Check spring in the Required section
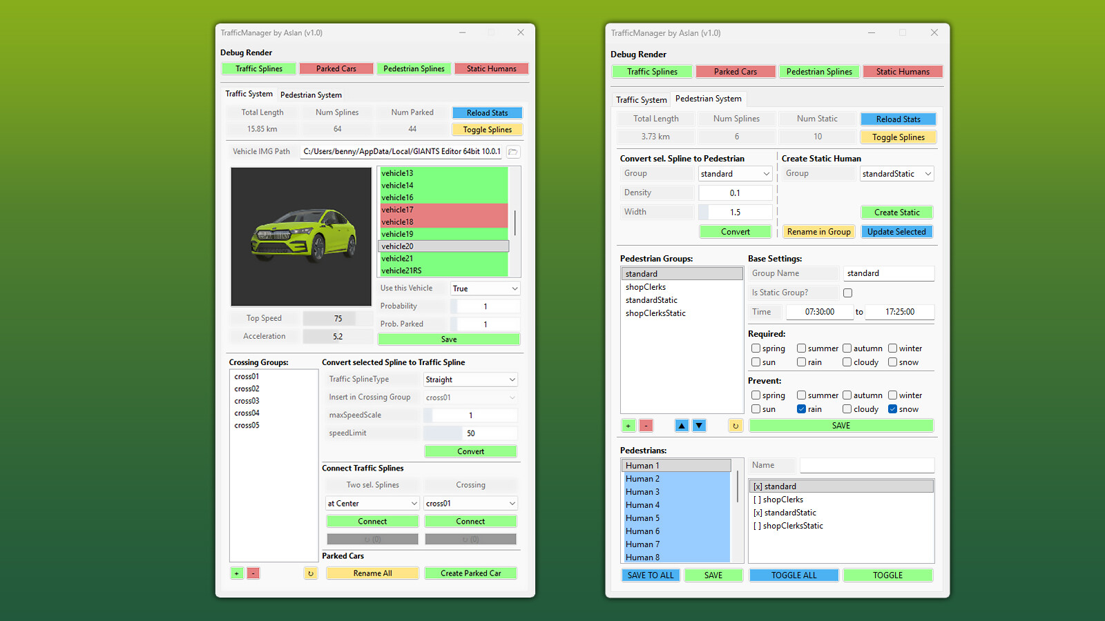The image size is (1105, 621). (756, 348)
